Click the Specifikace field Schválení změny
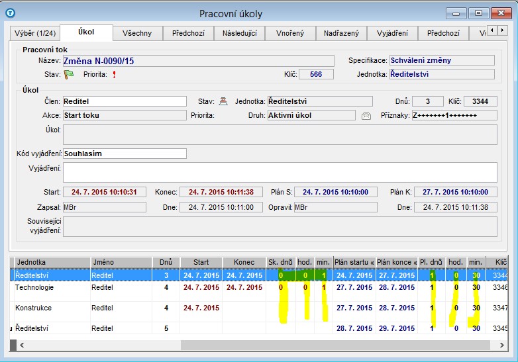 (x=442, y=60)
